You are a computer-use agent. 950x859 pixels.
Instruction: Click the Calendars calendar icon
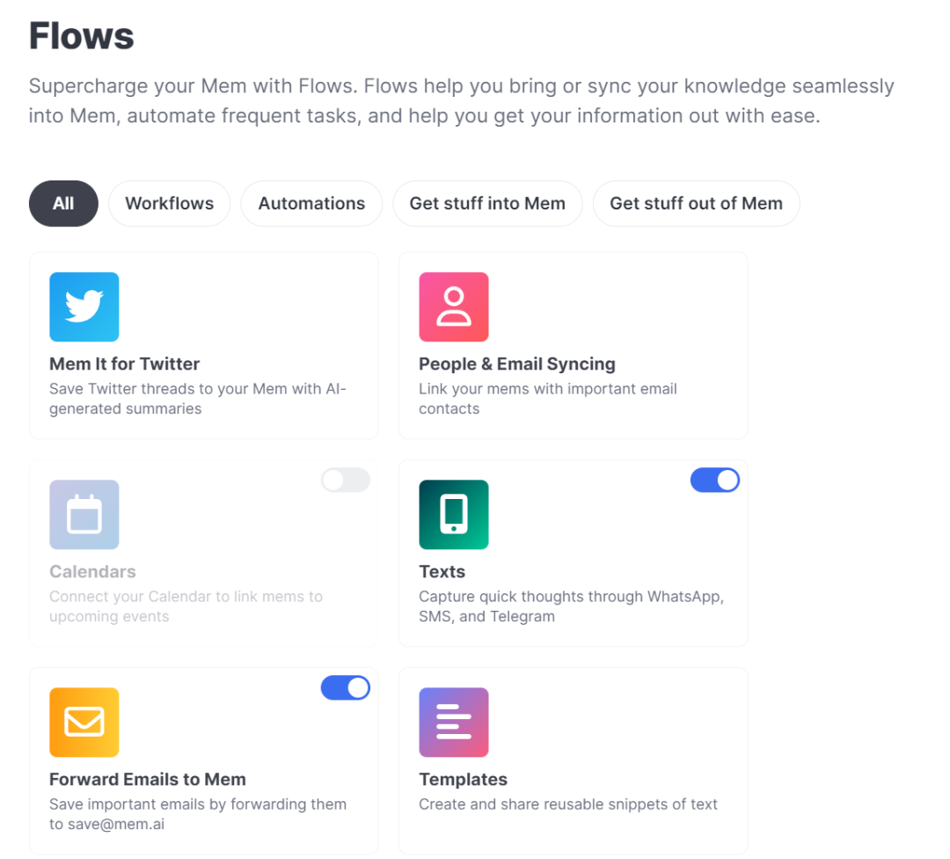[x=84, y=514]
